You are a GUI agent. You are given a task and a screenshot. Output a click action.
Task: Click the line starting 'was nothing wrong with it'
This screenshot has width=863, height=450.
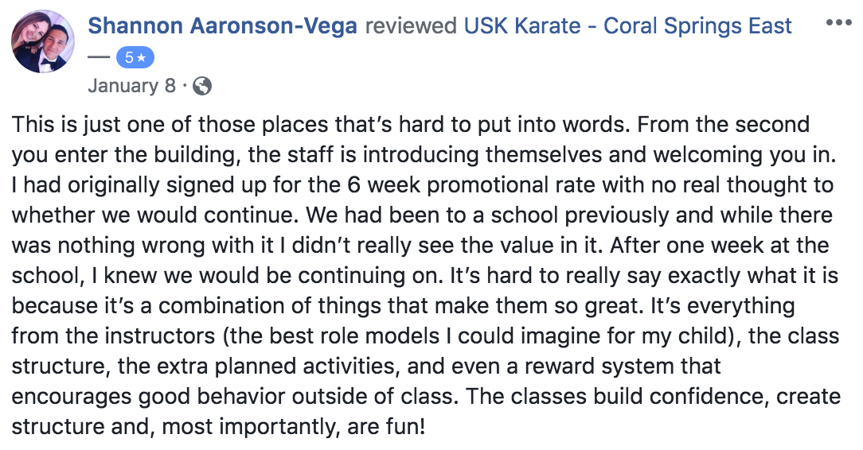420,246
